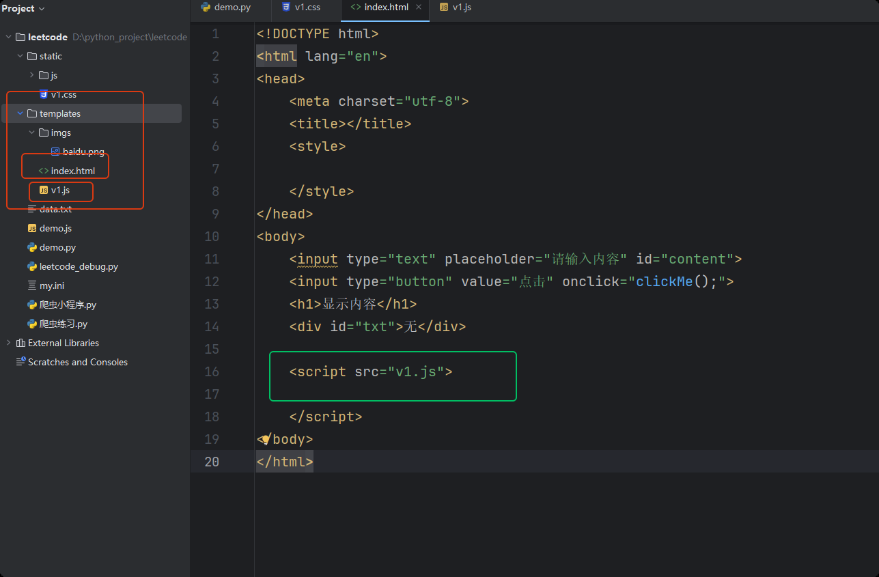Click the "utf-8" charset value
The width and height of the screenshot is (879, 577).
coord(432,101)
